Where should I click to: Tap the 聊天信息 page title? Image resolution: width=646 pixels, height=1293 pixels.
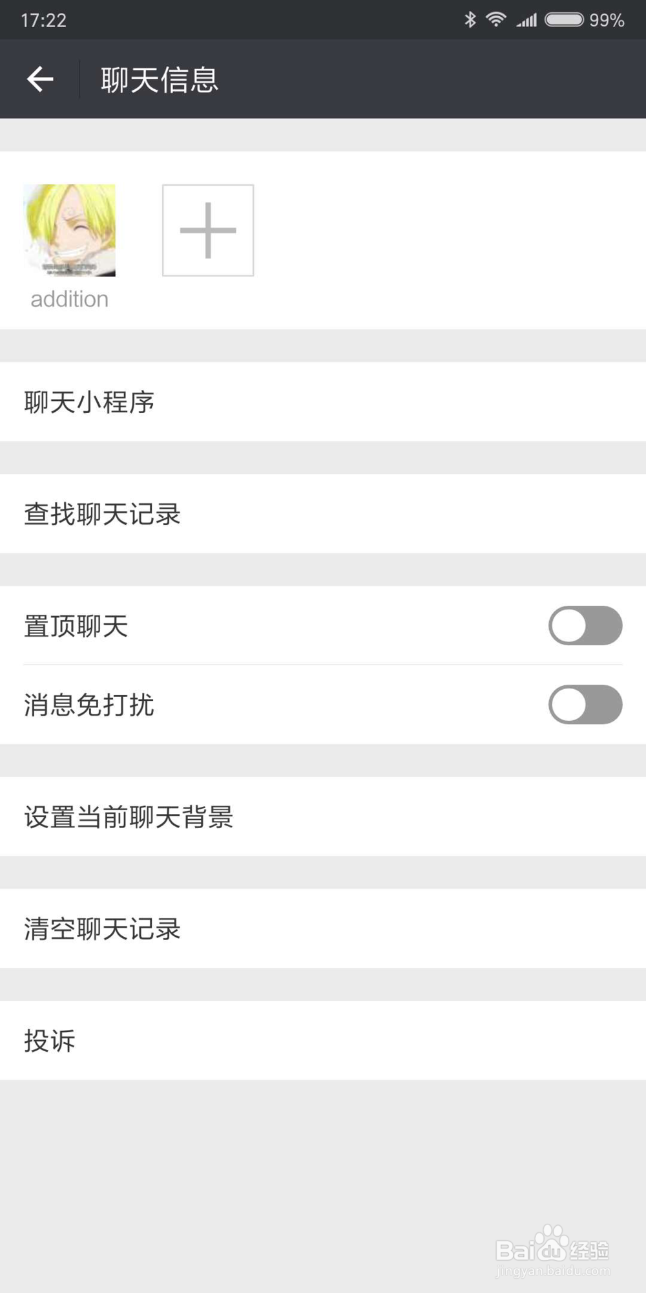pyautogui.click(x=160, y=80)
